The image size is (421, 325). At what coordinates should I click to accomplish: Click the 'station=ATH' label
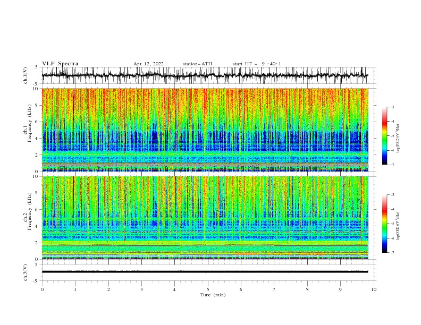click(197, 64)
